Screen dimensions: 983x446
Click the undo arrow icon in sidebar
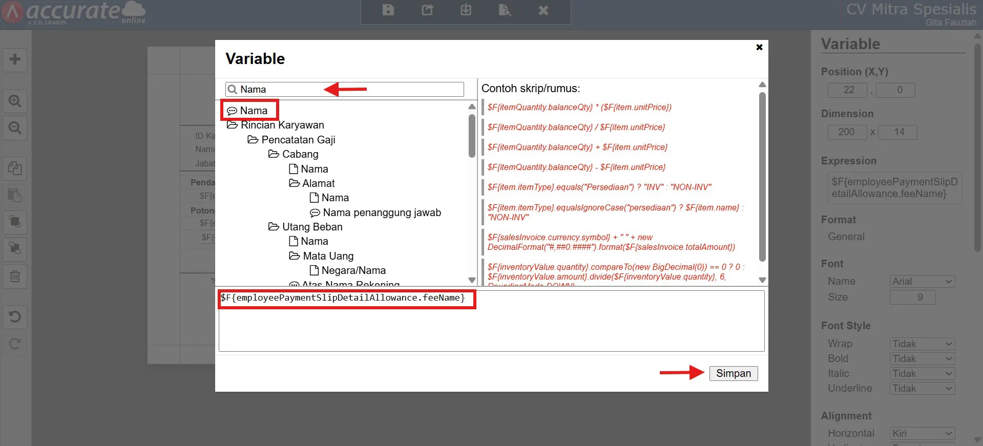[15, 317]
